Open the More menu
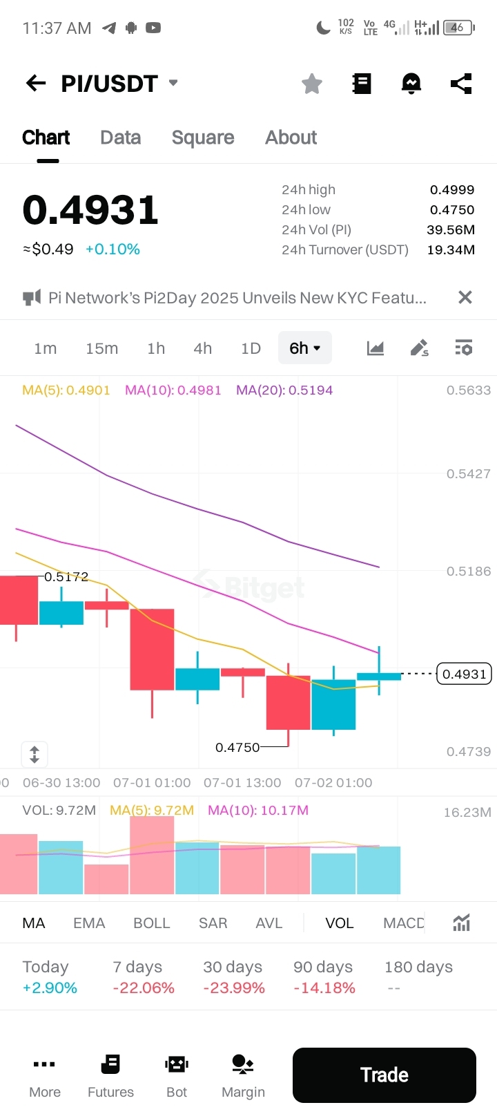Viewport: 497px width, 1114px height. 45,1075
